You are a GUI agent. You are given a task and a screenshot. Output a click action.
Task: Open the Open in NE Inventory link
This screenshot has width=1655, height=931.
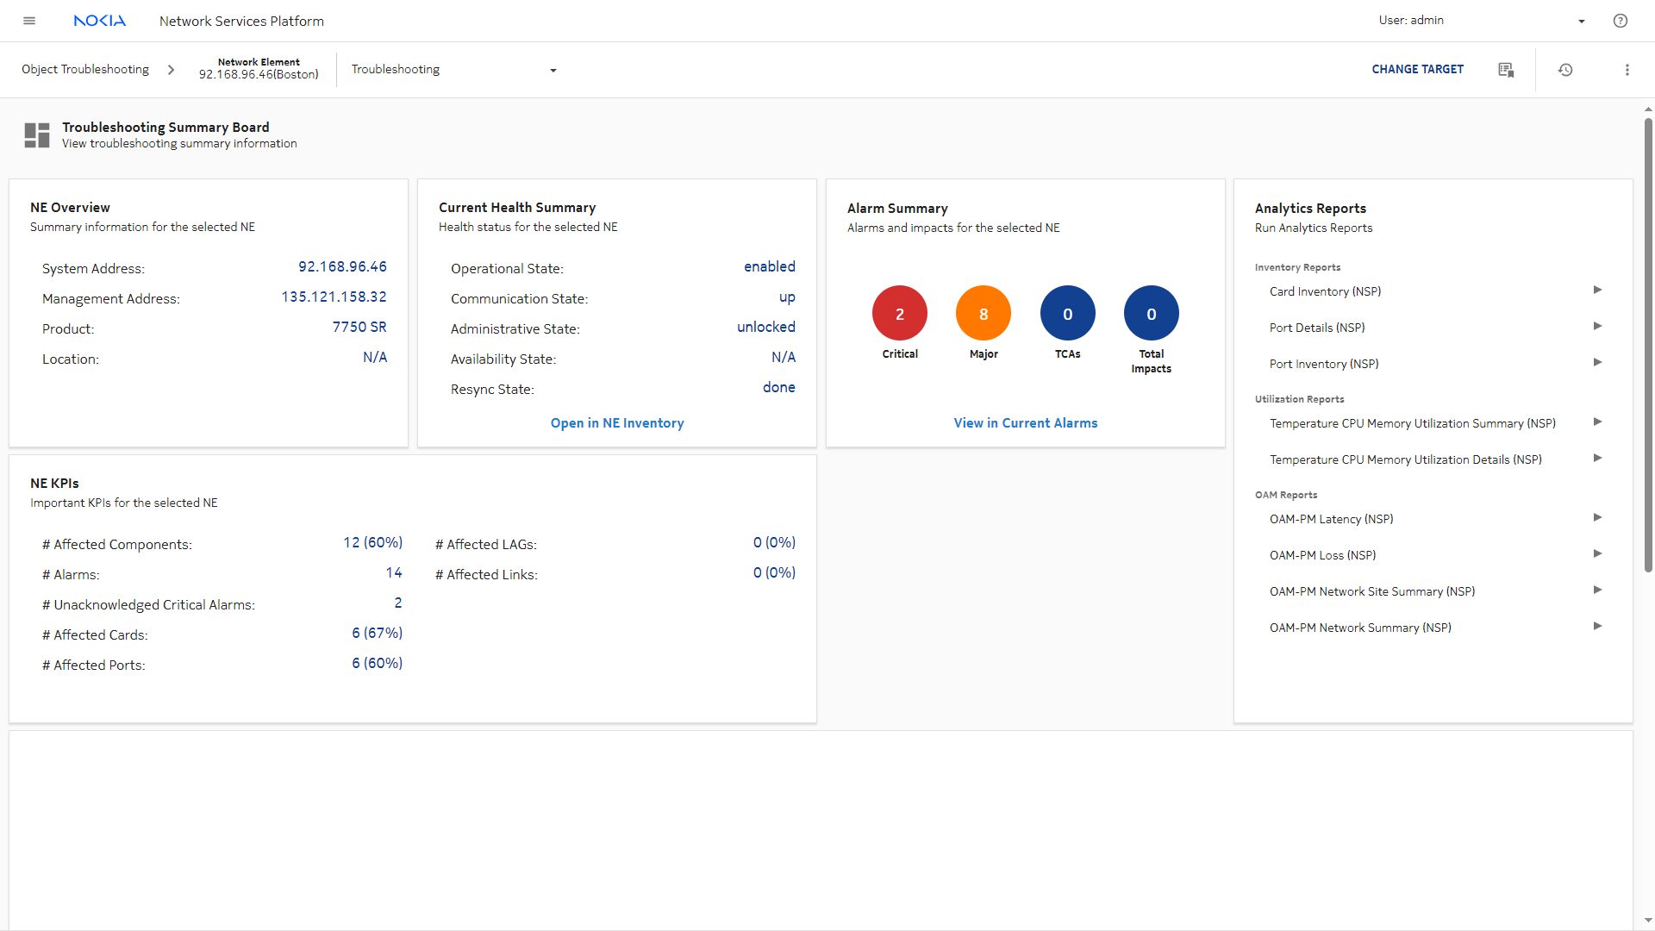617,423
